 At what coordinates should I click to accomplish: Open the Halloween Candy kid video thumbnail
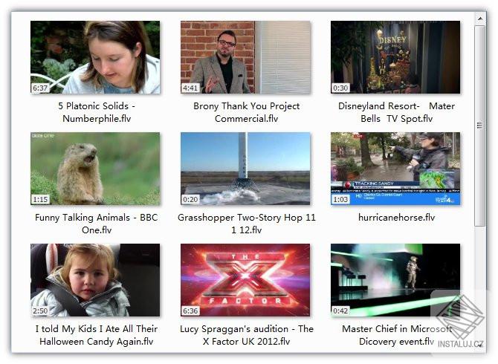[95, 280]
